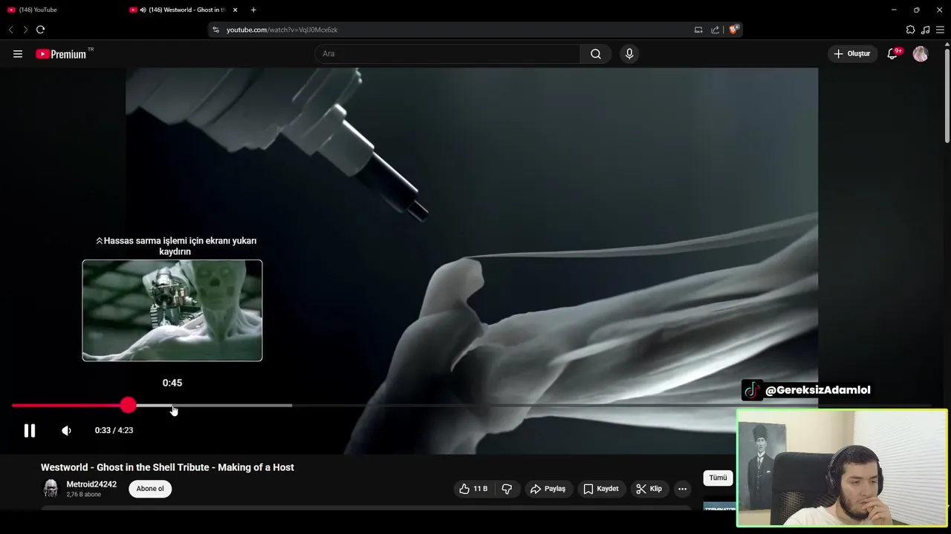Open notifications bell with 9+ badge

pos(893,53)
